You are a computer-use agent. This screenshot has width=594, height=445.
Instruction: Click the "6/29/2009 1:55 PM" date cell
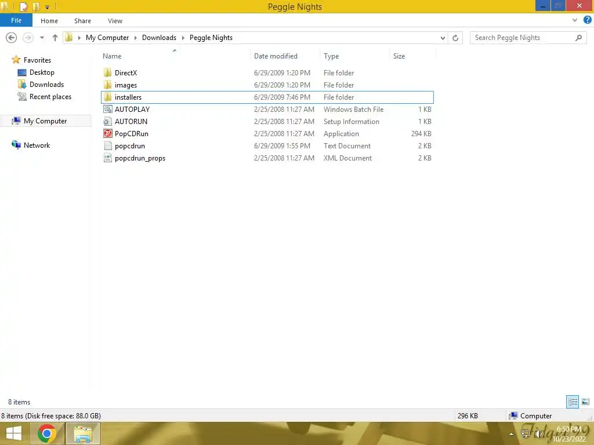pyautogui.click(x=282, y=145)
